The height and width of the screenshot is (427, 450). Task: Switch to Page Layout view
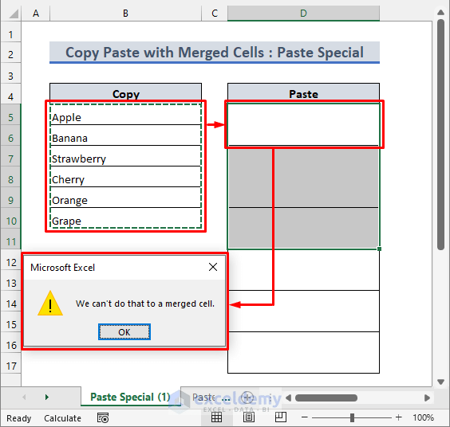tap(248, 417)
